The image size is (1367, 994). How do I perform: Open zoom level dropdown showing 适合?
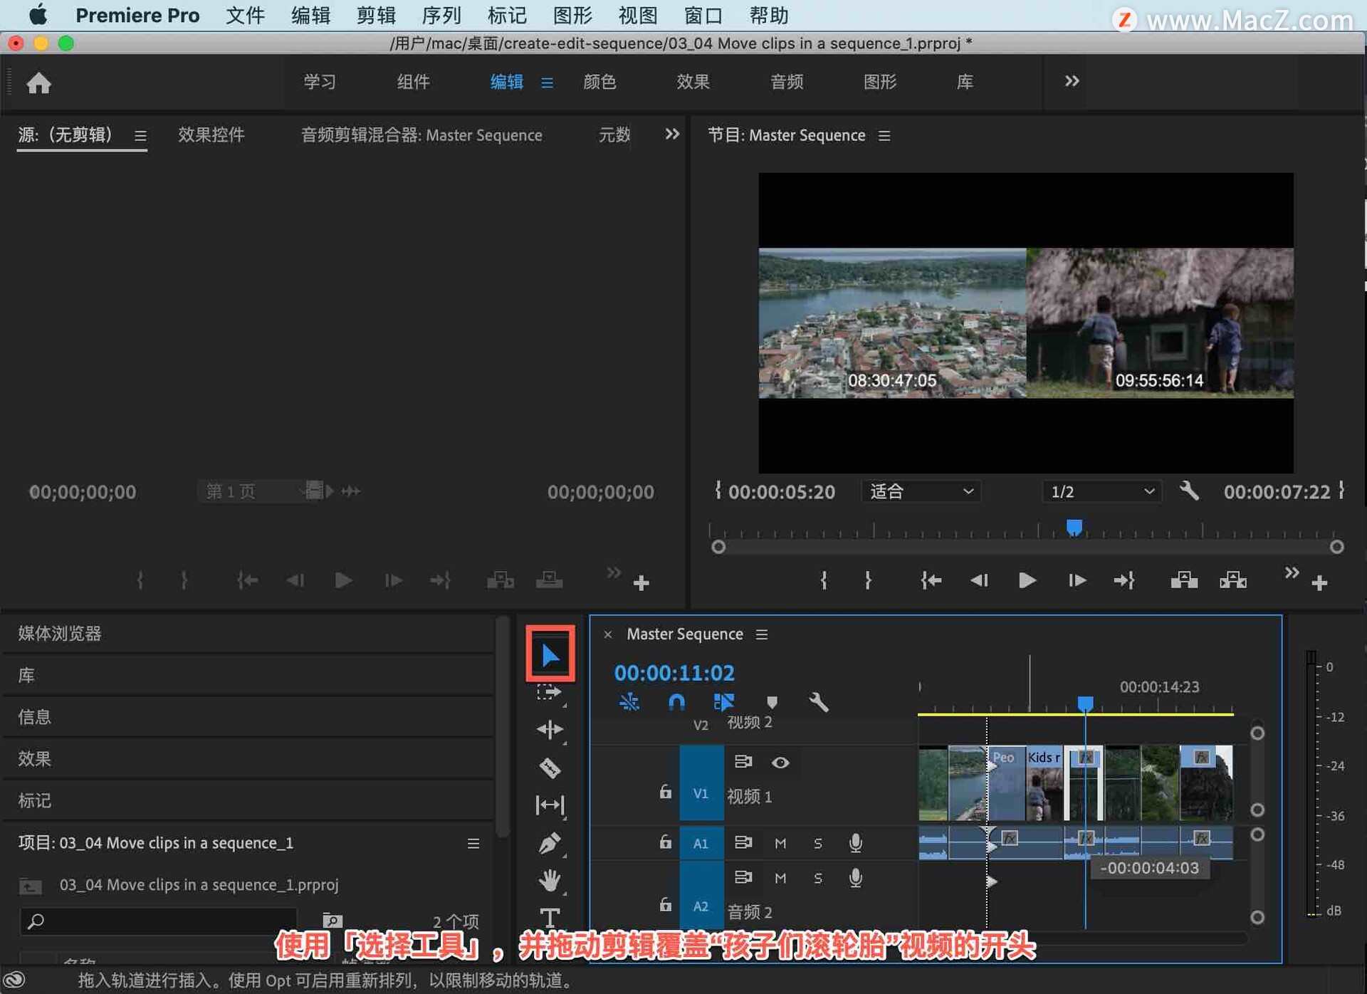click(x=921, y=491)
